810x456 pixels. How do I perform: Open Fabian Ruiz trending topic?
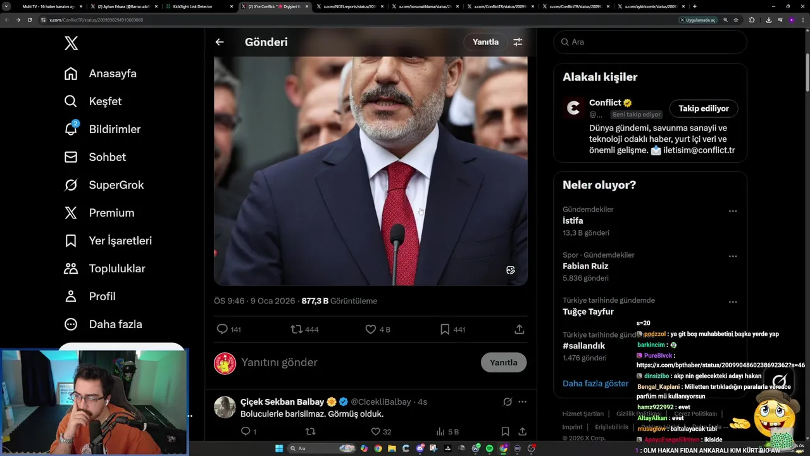tap(585, 266)
